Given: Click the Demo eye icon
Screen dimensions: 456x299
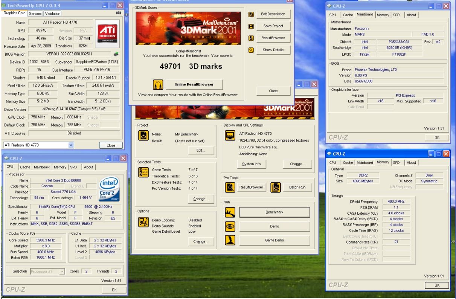Looking at the screenshot, I should click(x=230, y=226).
